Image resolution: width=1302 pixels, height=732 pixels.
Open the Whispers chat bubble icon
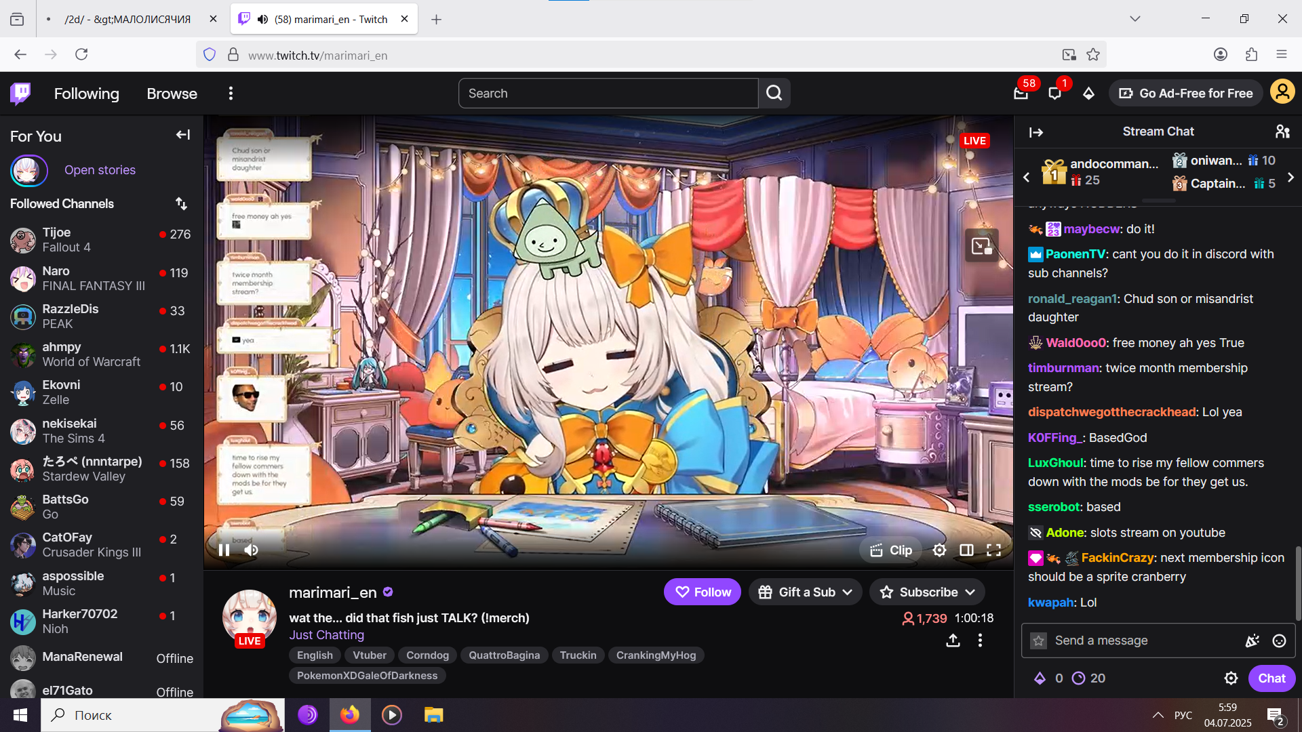coord(1054,94)
